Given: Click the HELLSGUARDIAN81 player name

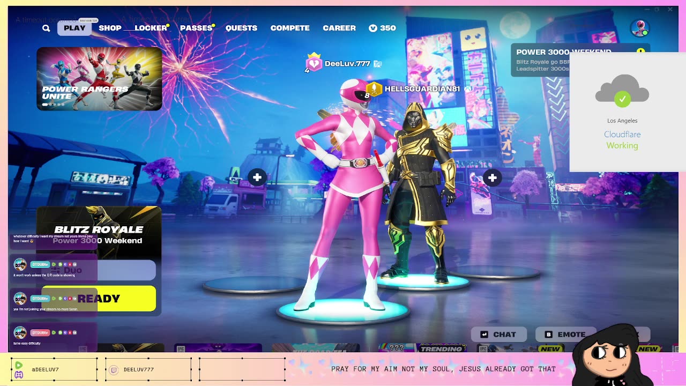Looking at the screenshot, I should pos(422,89).
